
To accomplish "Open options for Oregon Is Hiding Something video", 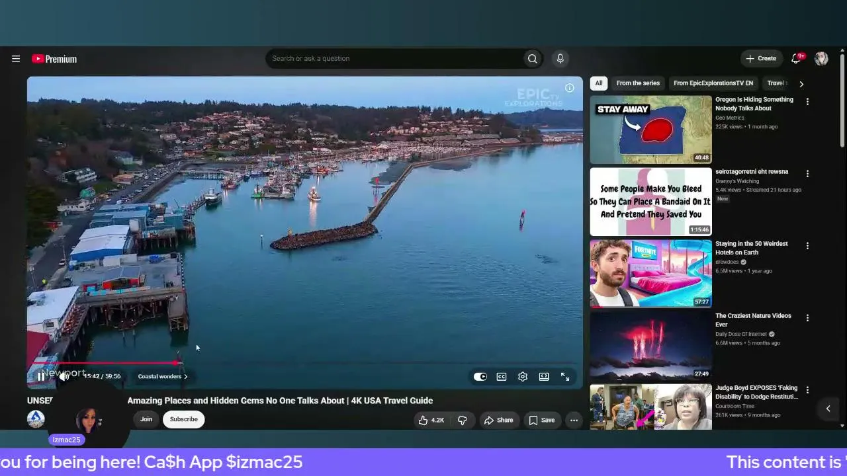I will point(807,102).
